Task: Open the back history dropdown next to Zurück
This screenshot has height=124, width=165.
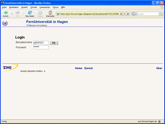Action: (x=12, y=14)
